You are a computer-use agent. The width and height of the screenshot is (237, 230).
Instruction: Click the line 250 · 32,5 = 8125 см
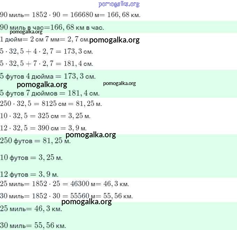(x=51, y=104)
